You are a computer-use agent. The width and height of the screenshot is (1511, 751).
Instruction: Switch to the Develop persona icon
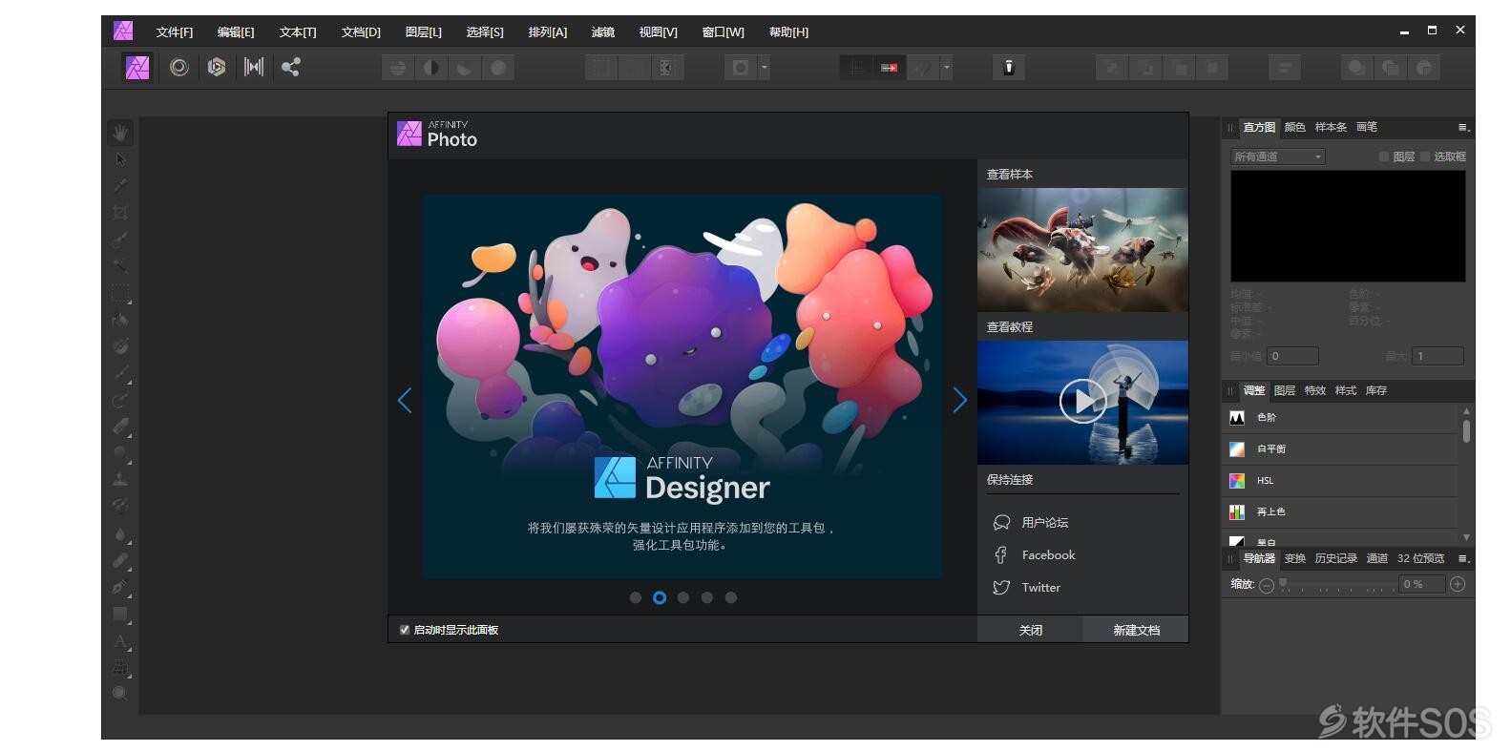click(x=217, y=68)
